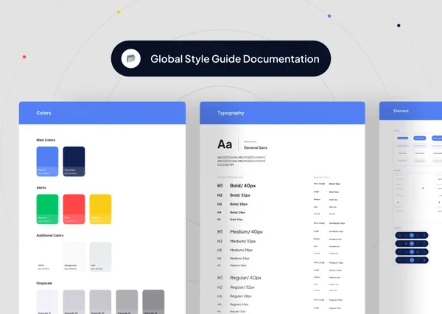Select the Typography panel header
This screenshot has width=442, height=314.
(x=282, y=113)
